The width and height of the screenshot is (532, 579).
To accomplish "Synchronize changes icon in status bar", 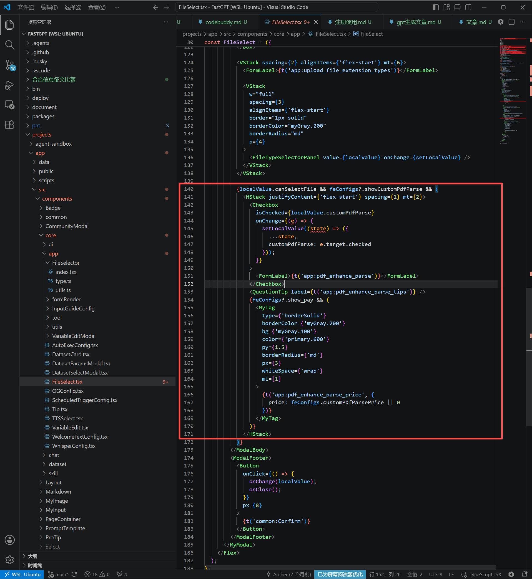I will coord(74,574).
